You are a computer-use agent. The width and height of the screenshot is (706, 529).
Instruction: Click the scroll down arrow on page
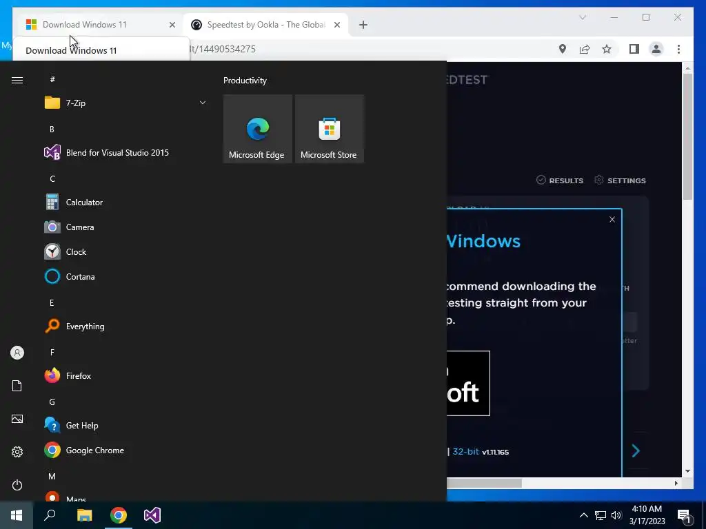pyautogui.click(x=687, y=471)
